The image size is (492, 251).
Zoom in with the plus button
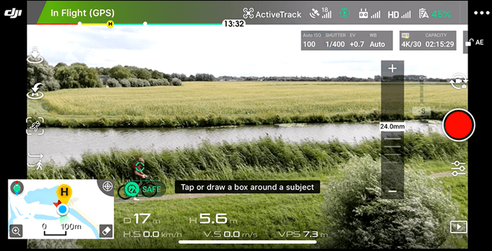pyautogui.click(x=393, y=68)
